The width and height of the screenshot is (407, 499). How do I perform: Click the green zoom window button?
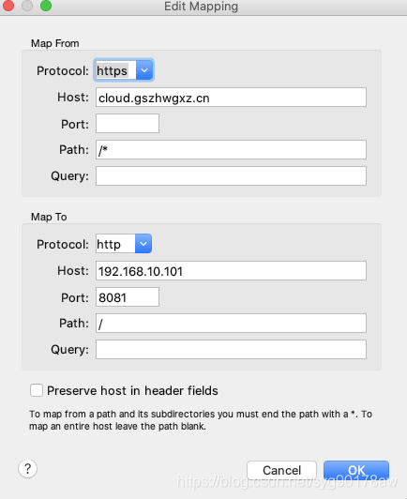tap(46, 6)
